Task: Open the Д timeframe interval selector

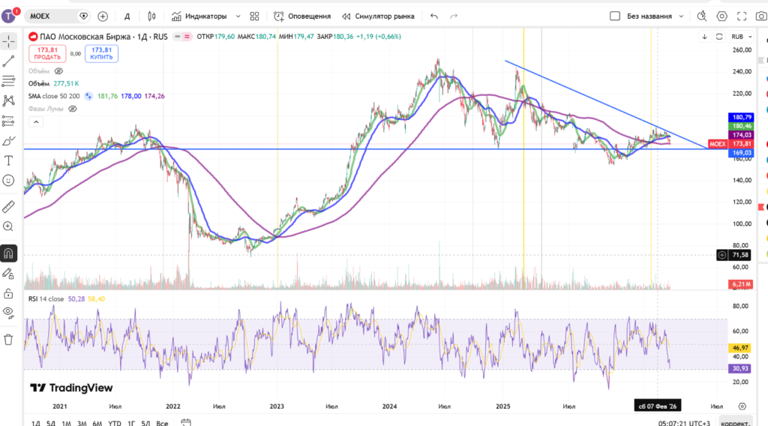Action: [x=127, y=16]
